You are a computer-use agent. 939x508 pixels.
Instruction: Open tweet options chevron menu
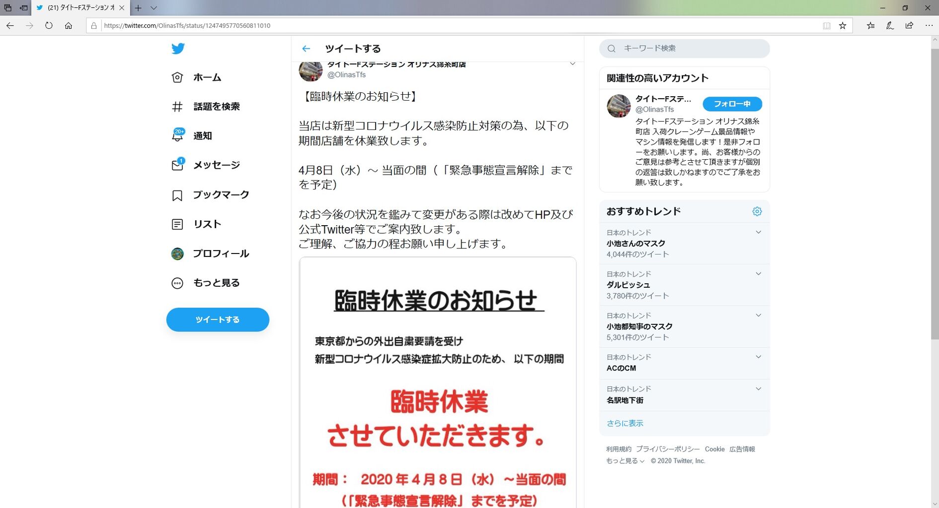point(572,64)
